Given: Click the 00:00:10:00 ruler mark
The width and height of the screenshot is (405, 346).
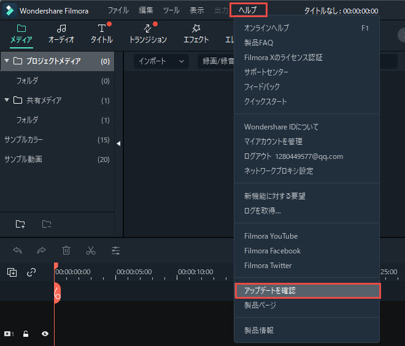Looking at the screenshot, I should click(195, 272).
